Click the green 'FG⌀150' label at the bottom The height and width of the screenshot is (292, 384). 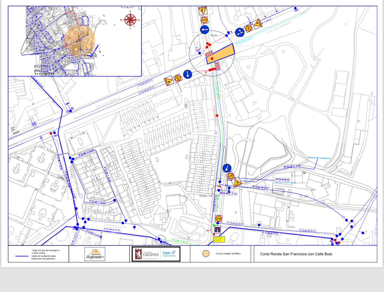tap(180, 241)
